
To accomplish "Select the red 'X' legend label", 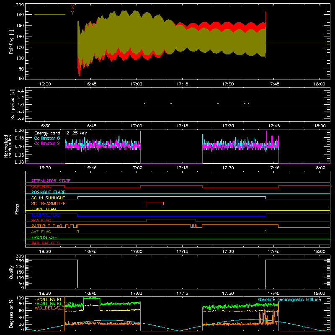I will point(72,8).
